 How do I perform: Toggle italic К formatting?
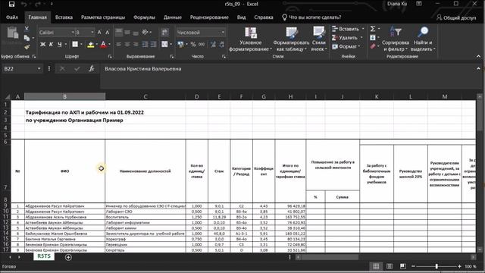pos(51,44)
